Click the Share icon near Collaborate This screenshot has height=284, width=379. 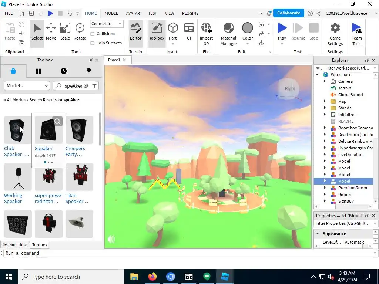[318, 13]
